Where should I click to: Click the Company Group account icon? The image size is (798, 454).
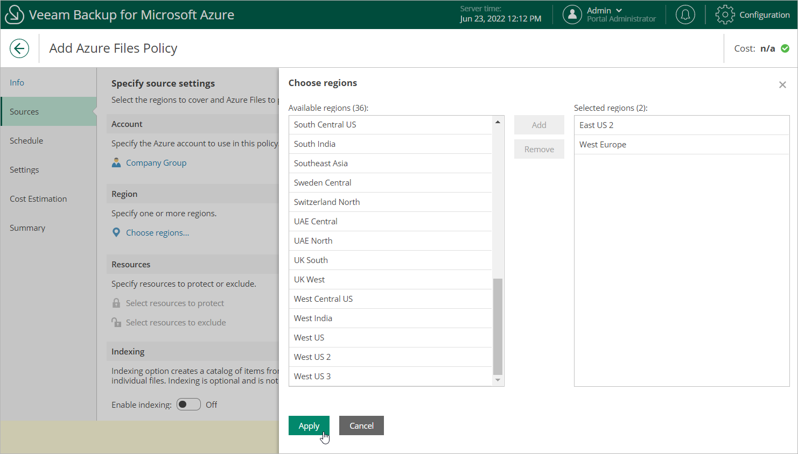coord(116,162)
